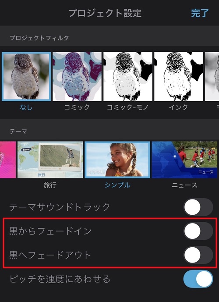The image size is (219, 302).
Task: Tap the コミック label text
Action: click(x=77, y=107)
